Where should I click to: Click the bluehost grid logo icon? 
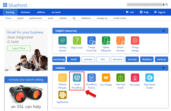coord(5,5)
